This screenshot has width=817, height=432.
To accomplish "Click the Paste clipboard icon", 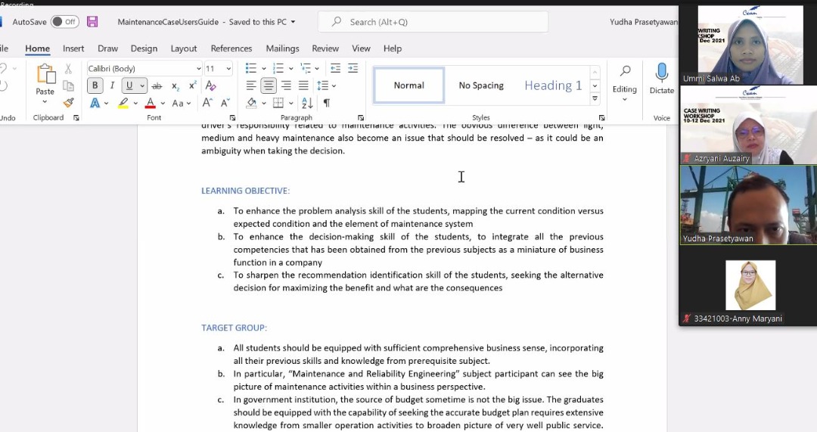I will (x=45, y=74).
